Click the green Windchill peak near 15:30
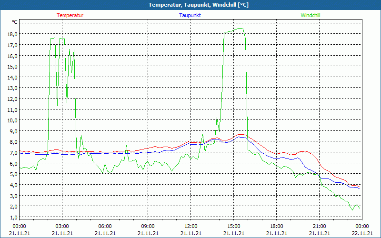381x238 pixels. (x=240, y=29)
